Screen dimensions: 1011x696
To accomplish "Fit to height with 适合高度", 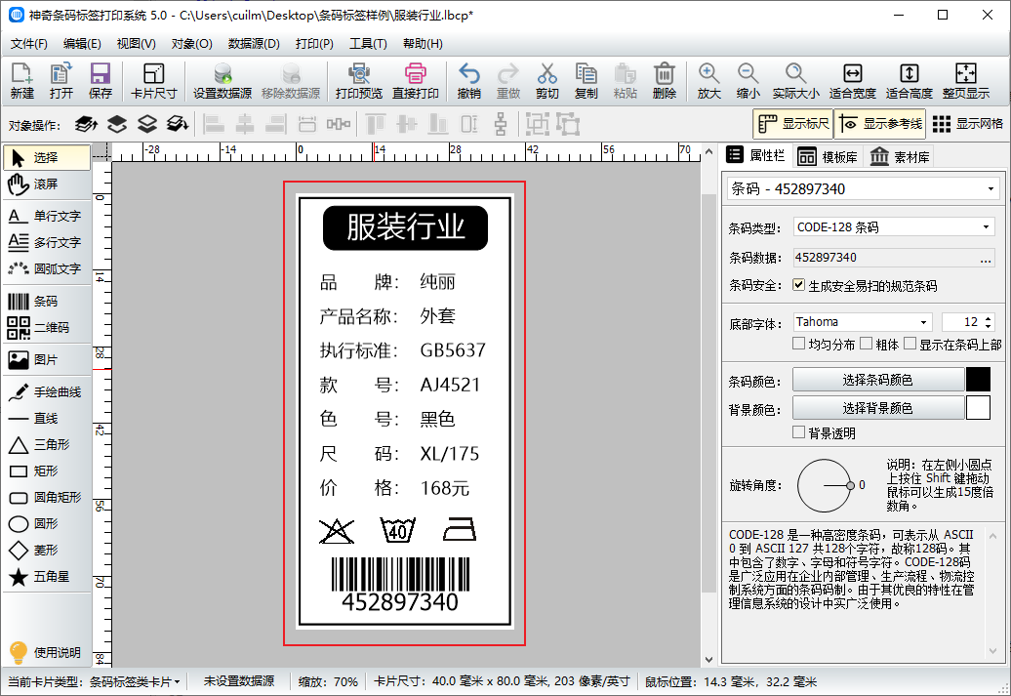I will click(x=910, y=81).
